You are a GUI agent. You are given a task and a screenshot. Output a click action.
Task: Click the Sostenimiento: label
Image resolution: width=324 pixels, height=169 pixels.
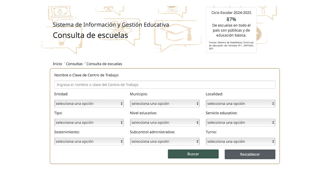[x=67, y=132]
